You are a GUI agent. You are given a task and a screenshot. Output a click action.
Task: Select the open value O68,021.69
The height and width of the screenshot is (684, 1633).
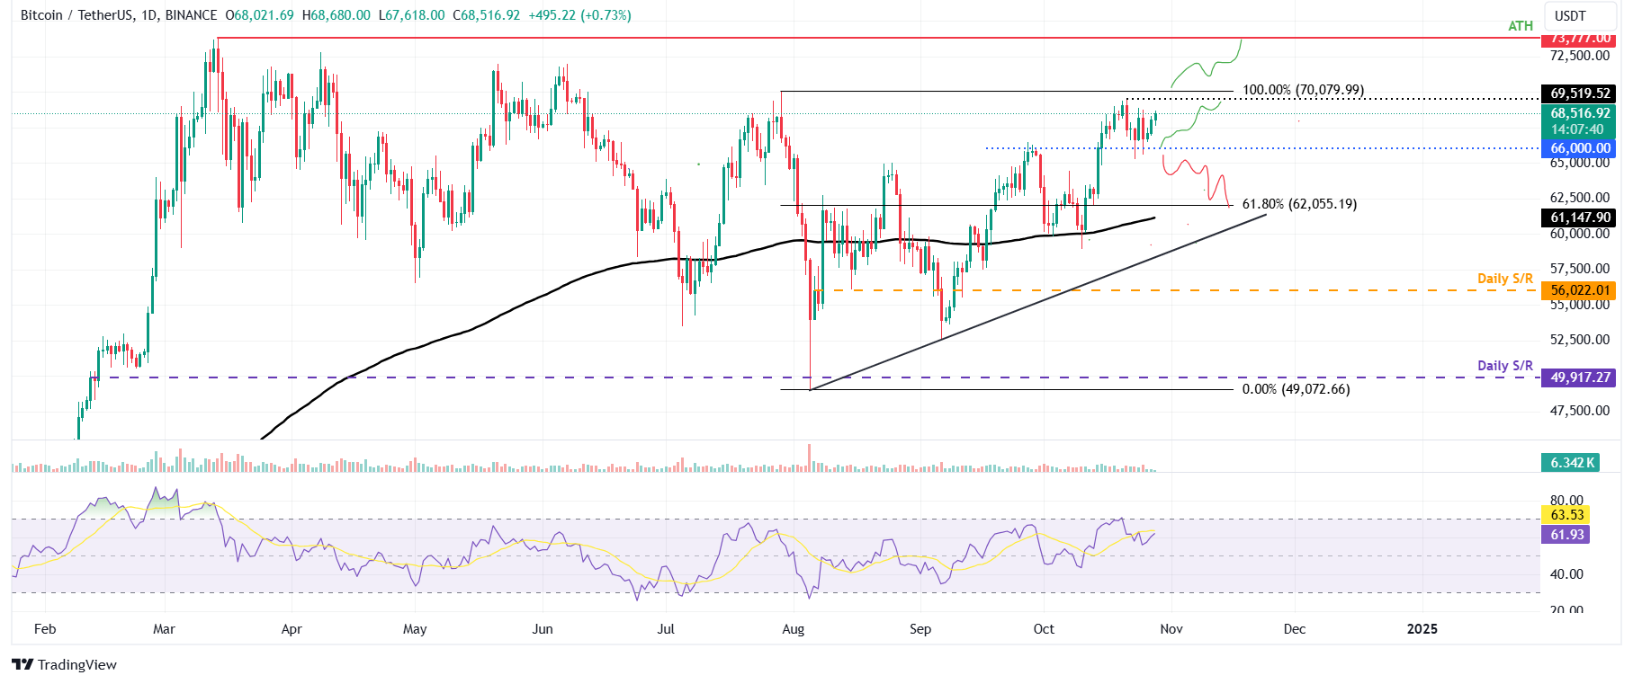259,15
